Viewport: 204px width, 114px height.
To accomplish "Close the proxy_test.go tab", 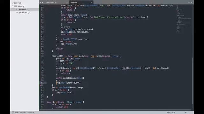I will click(67, 3).
